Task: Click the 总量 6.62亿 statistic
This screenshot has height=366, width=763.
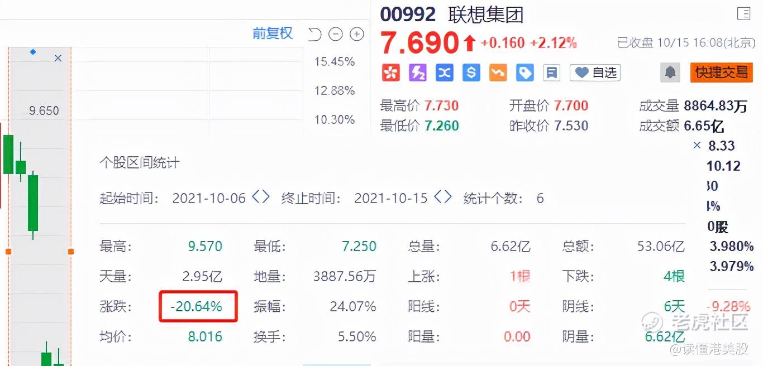Action: pyautogui.click(x=511, y=246)
